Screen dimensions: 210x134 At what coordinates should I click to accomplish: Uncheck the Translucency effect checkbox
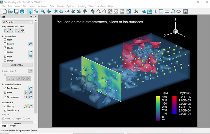[x=5, y=110]
